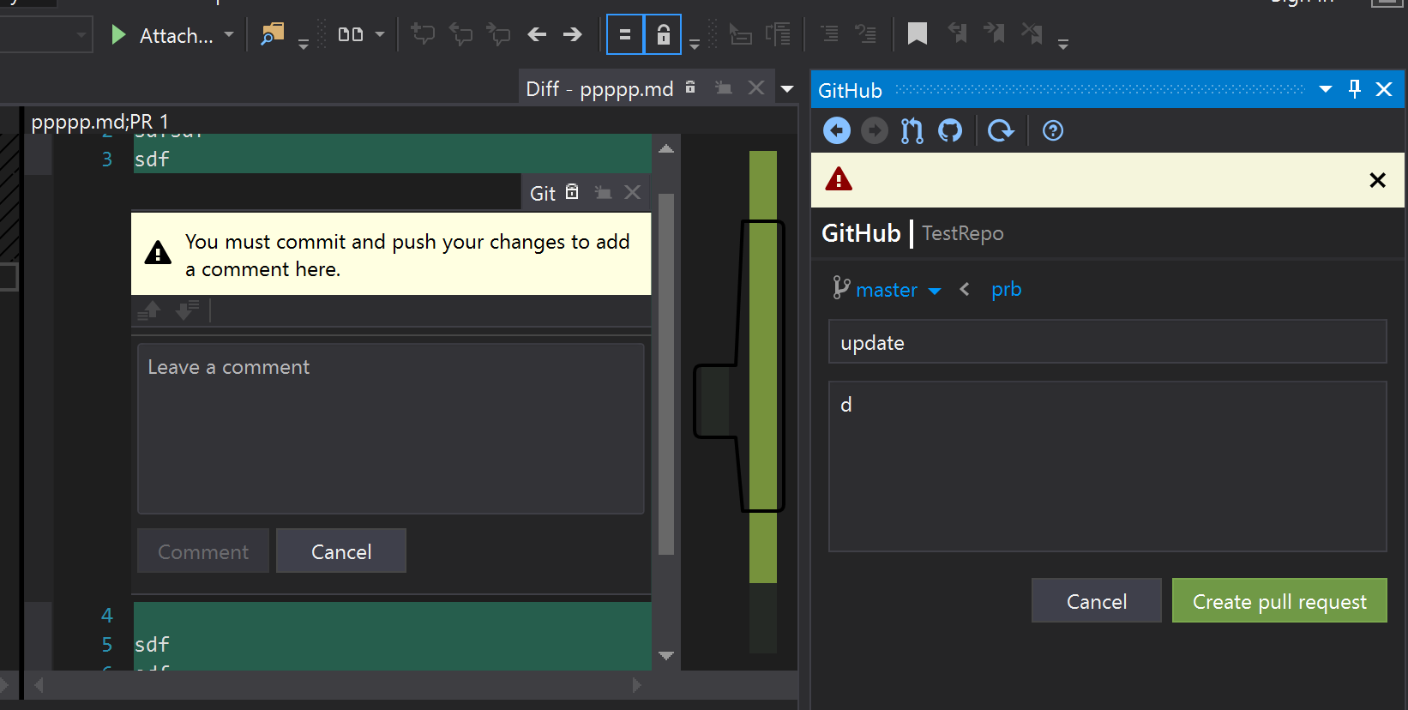Cancel the pull request creation
Screen dimensions: 1408x710
pyautogui.click(x=1097, y=601)
